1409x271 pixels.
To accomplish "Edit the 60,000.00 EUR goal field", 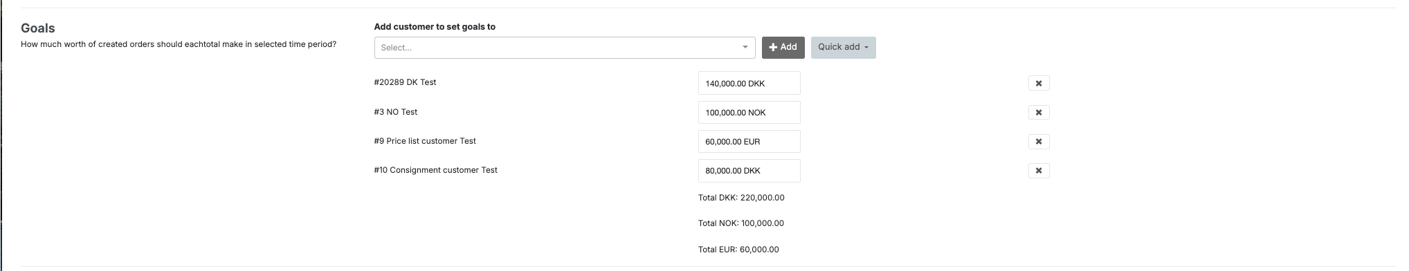I will pyautogui.click(x=749, y=141).
